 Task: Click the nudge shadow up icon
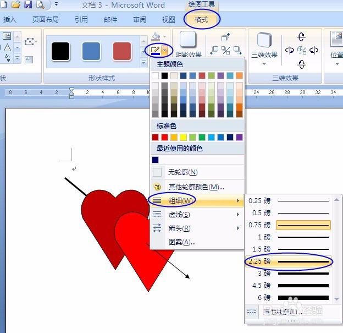click(x=225, y=37)
